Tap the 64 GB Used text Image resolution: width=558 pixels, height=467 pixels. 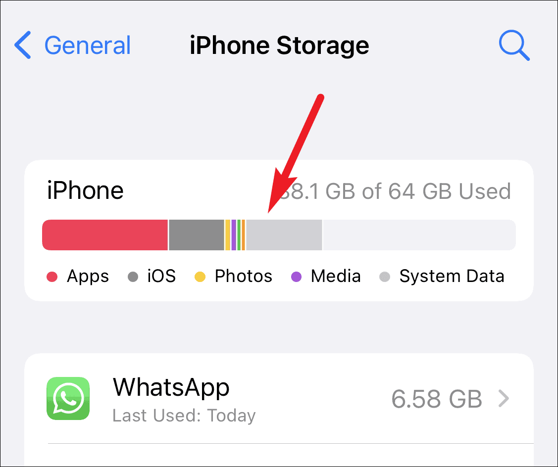click(450, 191)
